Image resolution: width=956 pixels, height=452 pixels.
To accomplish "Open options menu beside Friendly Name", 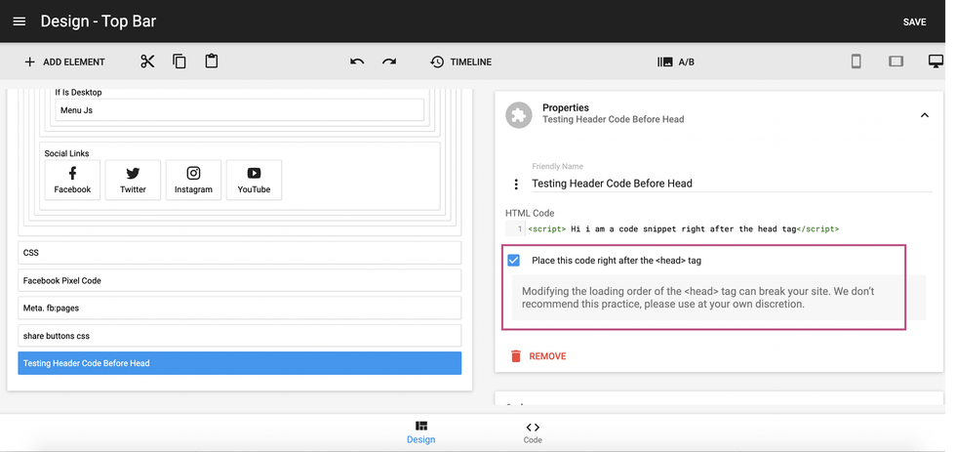I will pyautogui.click(x=517, y=185).
